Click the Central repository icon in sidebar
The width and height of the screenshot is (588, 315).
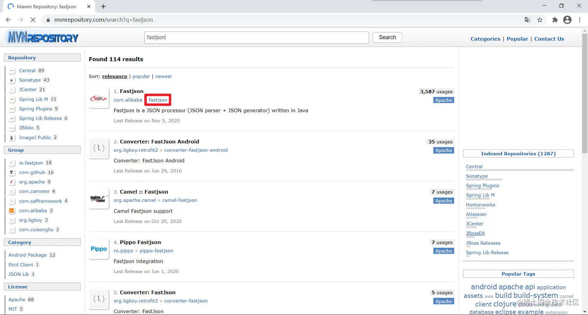(12, 71)
